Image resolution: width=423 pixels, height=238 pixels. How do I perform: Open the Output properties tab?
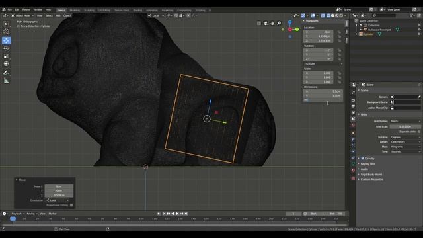click(353, 106)
